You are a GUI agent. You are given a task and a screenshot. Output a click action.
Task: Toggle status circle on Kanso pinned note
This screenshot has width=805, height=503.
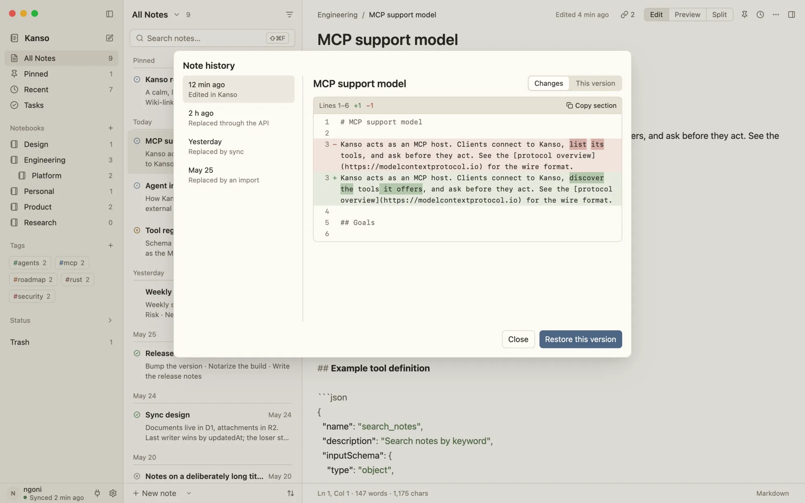(137, 79)
